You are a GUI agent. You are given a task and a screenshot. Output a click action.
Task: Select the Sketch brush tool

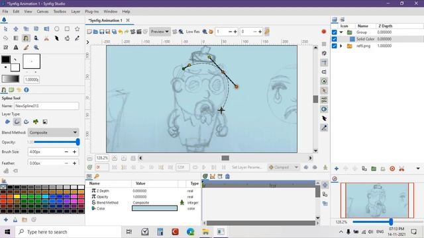click(26, 48)
